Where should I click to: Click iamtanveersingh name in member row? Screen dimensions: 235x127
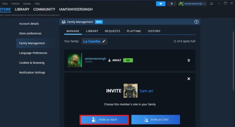click(95, 58)
